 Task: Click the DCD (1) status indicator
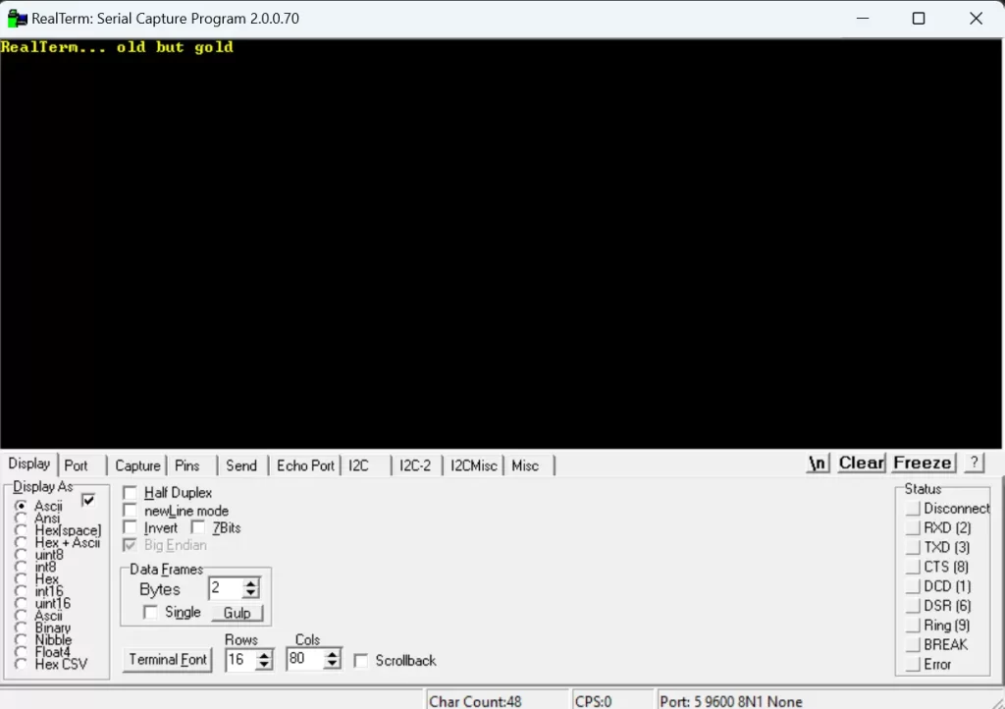pyautogui.click(x=913, y=586)
